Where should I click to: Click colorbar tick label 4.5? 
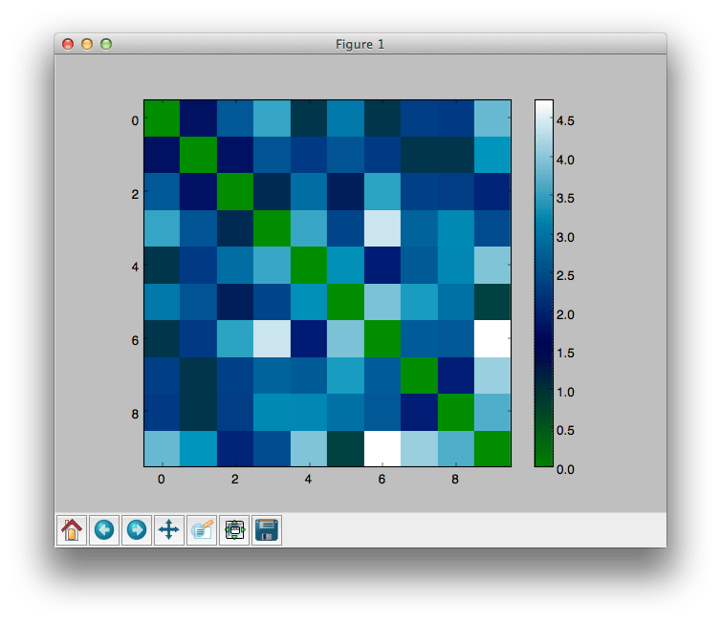pos(565,120)
